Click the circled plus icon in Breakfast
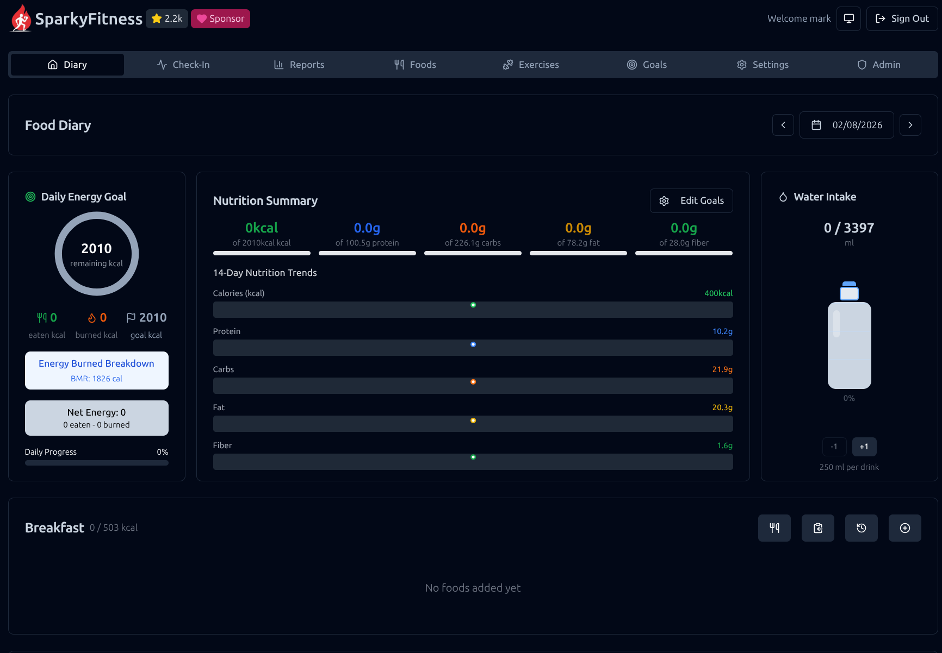The height and width of the screenshot is (653, 942). [x=904, y=528]
